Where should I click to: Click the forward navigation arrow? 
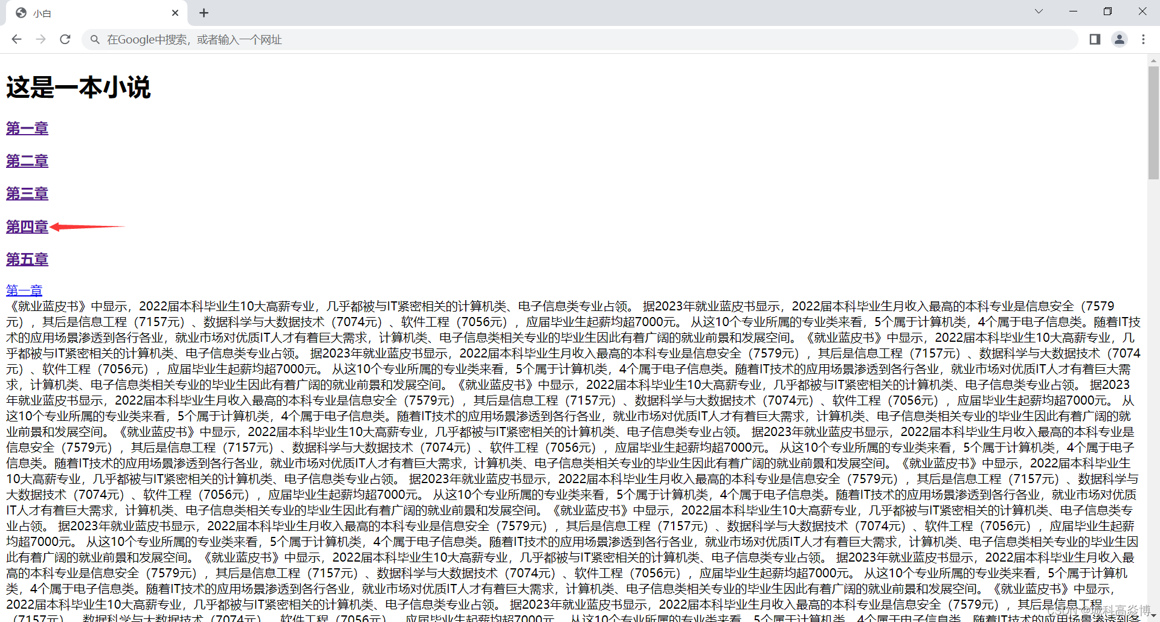(x=40, y=39)
